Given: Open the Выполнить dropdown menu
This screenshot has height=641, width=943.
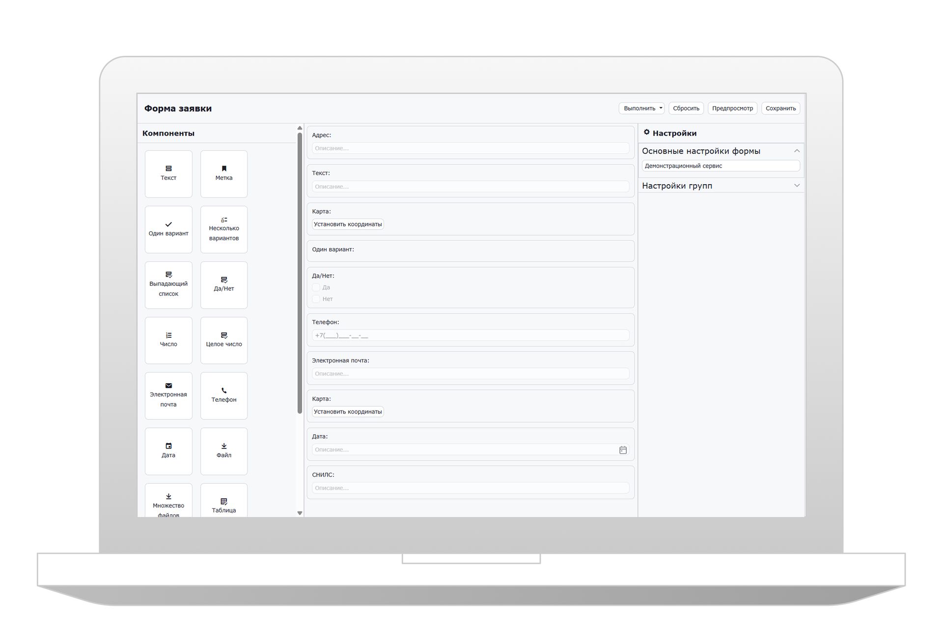Looking at the screenshot, I should 641,108.
